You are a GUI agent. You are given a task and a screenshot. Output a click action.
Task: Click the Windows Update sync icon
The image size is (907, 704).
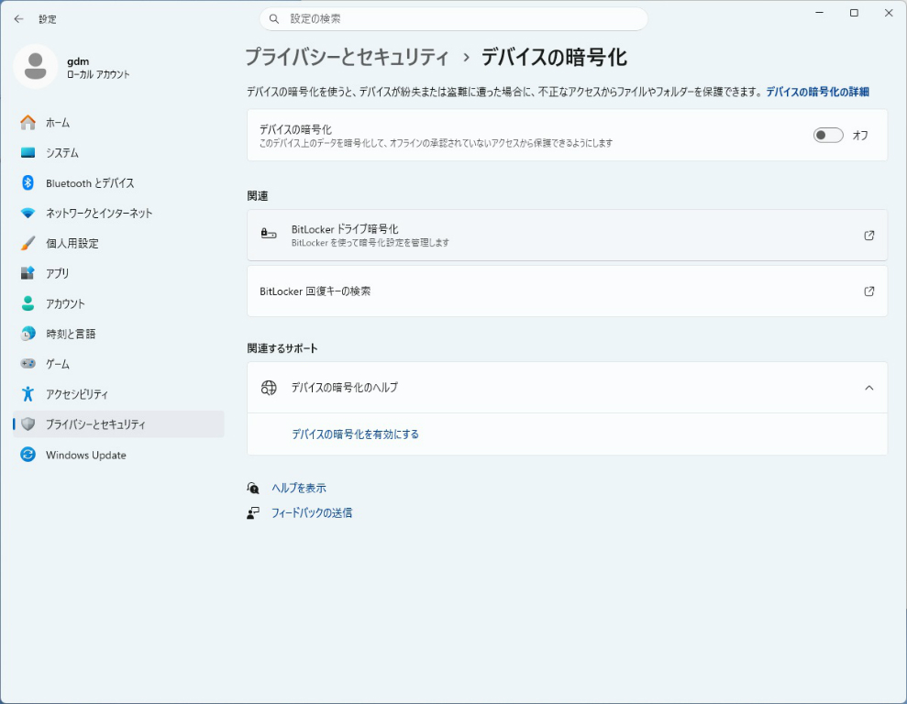[x=28, y=455]
